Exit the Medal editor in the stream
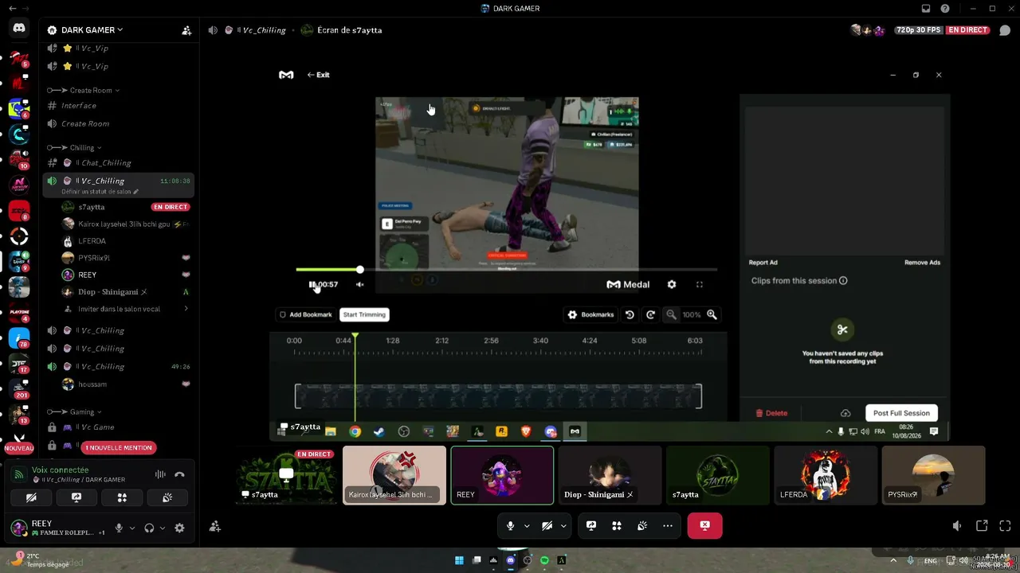 (x=318, y=75)
